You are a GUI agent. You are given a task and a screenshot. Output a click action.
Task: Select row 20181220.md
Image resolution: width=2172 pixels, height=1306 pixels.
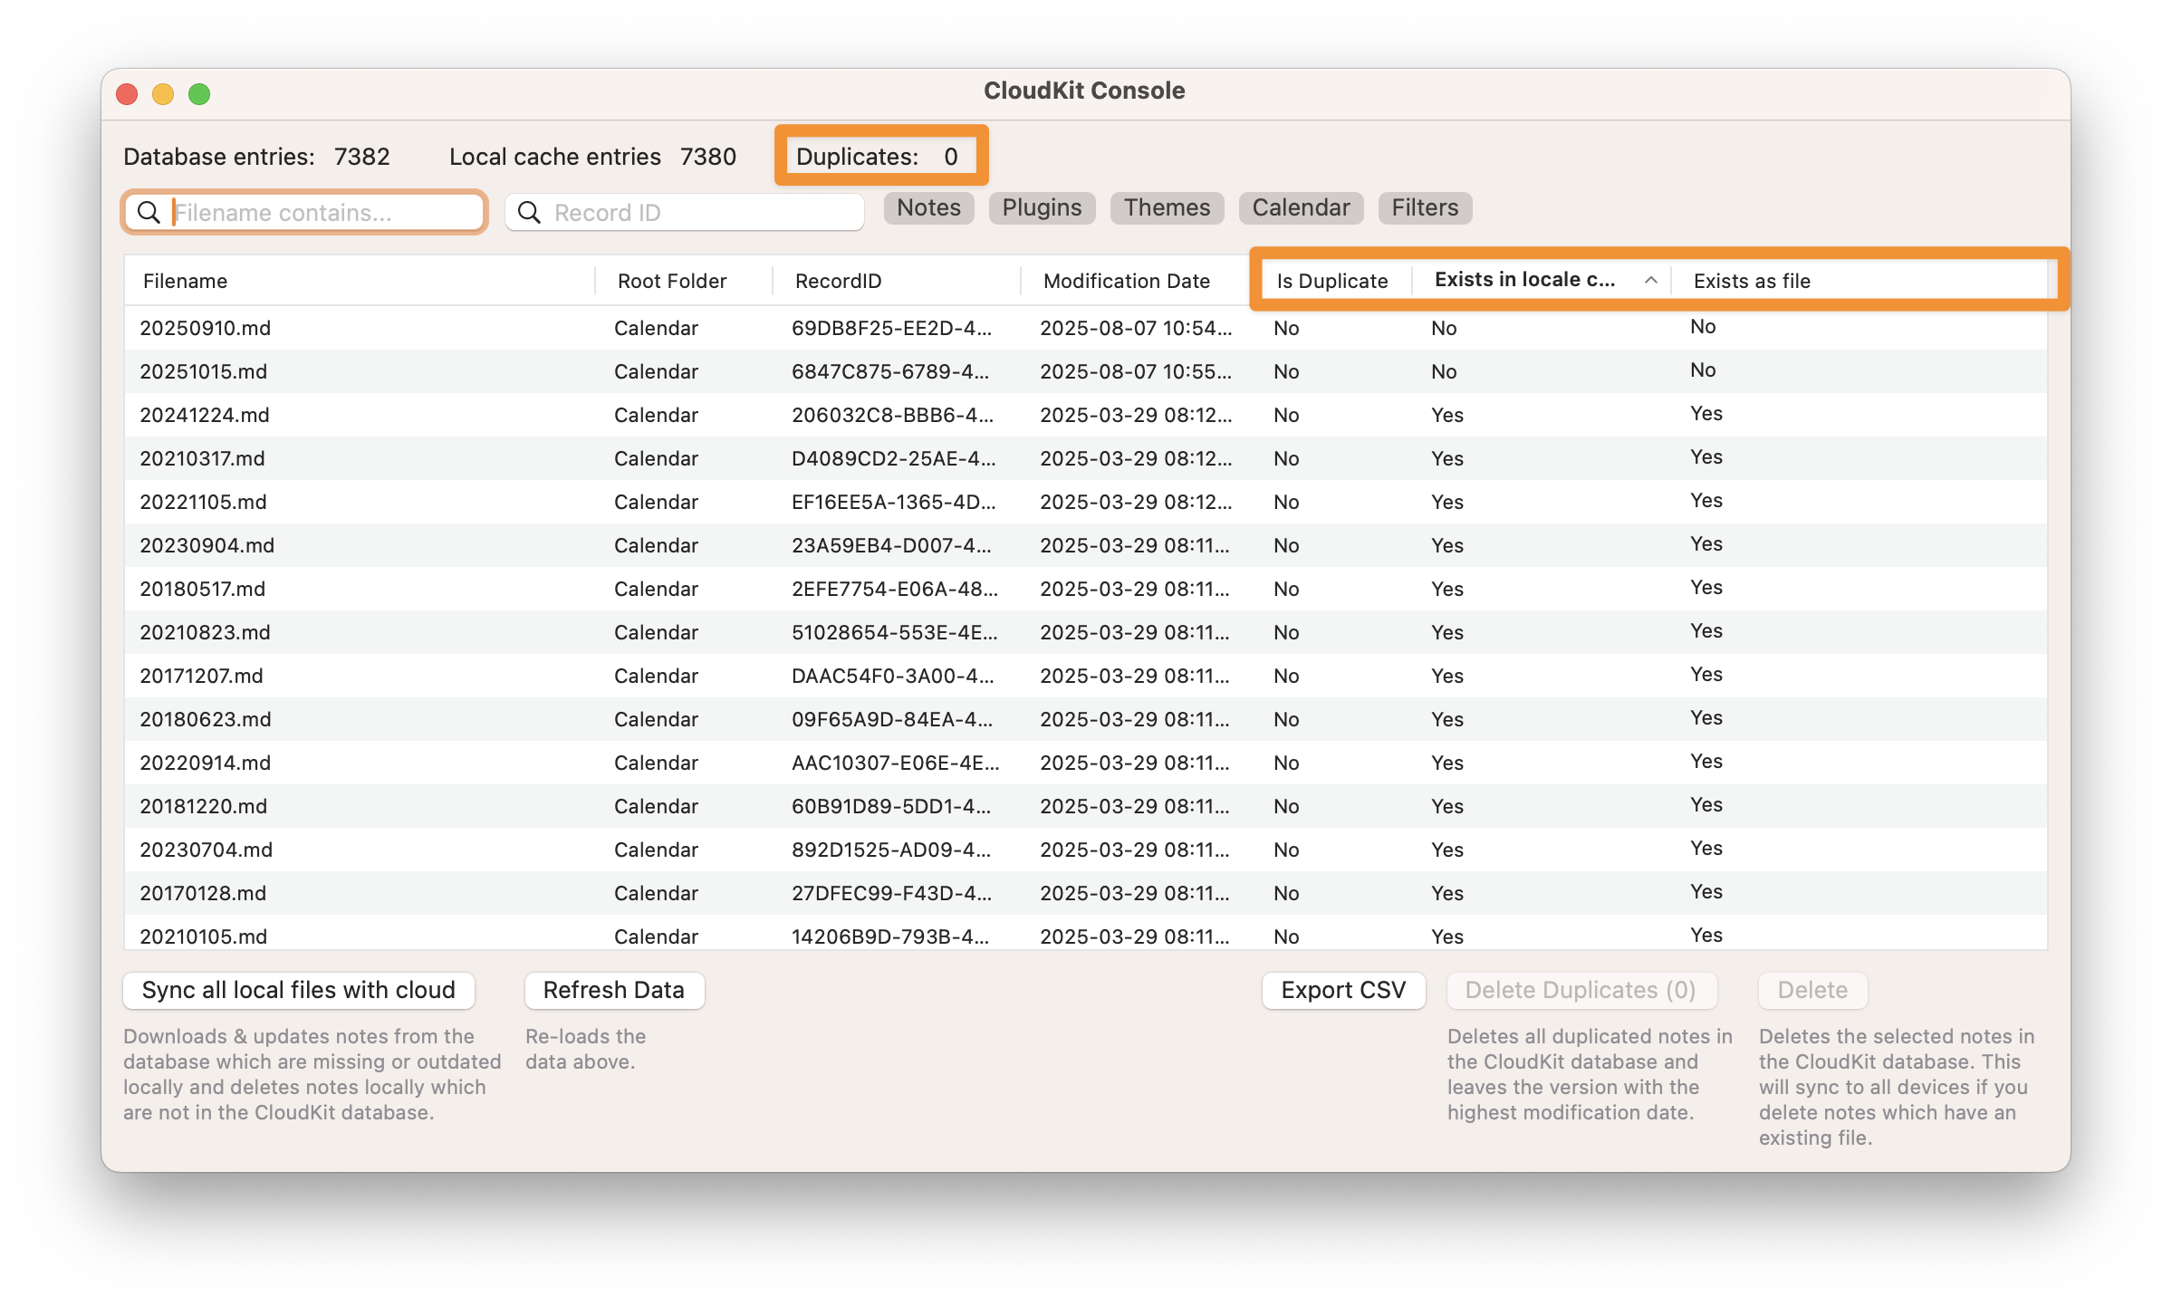[1085, 806]
